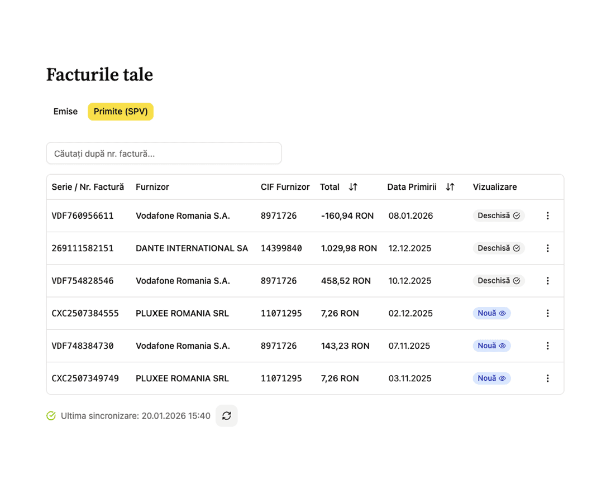Open actions menu for invoice VDF760956611
Viewport: 611px width, 494px height.
click(547, 215)
